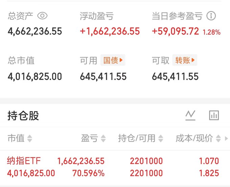Viewport: 230px width, 187px height.
Task: Click floating profit value +1,662,236.55
Action: (x=110, y=31)
